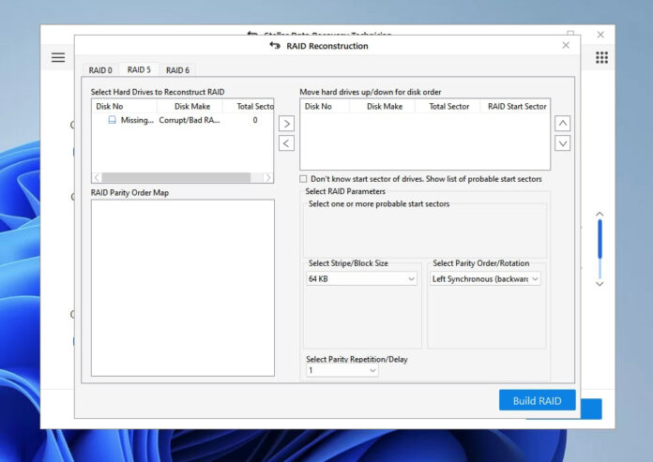Move selected drive down in disk order
The image size is (653, 462).
click(562, 142)
